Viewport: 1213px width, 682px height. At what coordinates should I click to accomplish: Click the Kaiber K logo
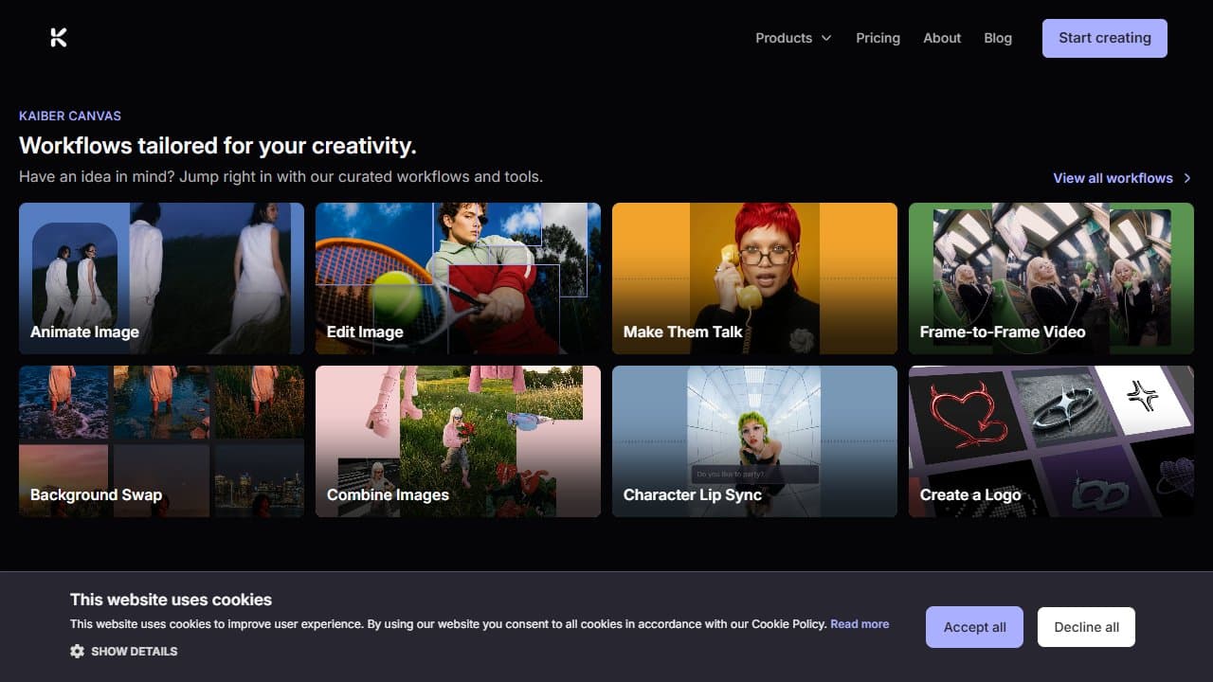(59, 38)
